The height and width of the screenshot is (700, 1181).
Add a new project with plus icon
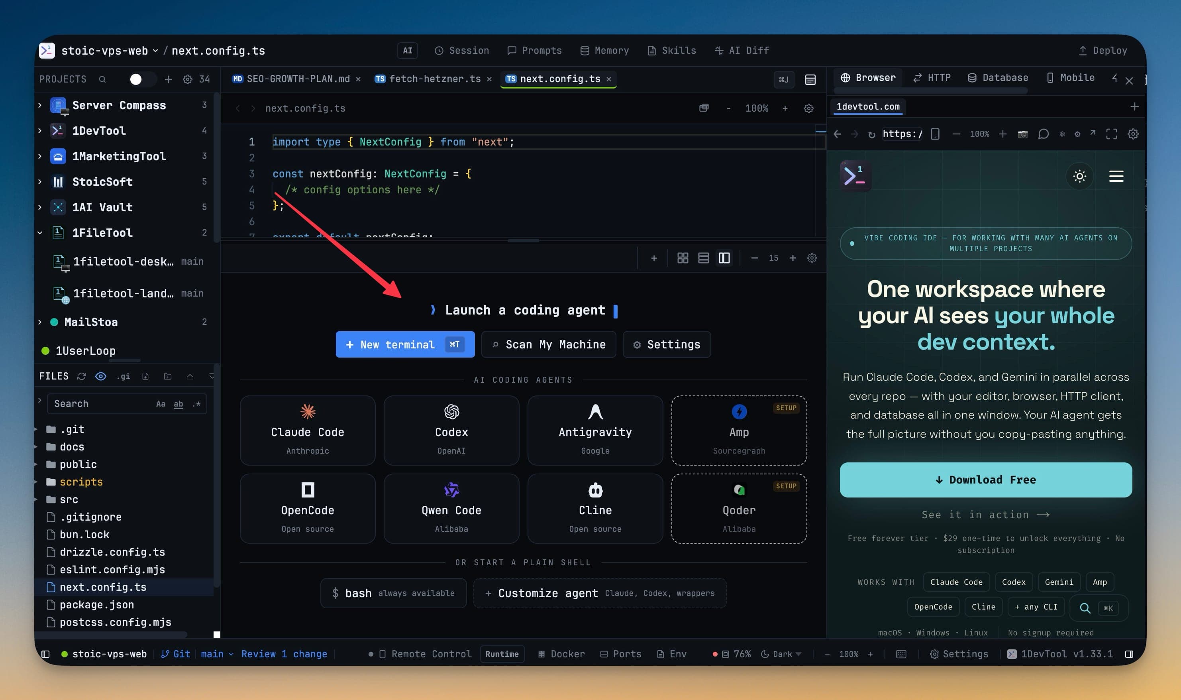(x=168, y=79)
